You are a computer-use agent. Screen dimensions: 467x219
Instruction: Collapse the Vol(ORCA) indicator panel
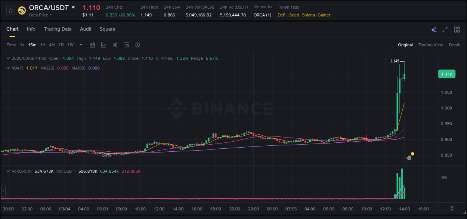[8, 171]
